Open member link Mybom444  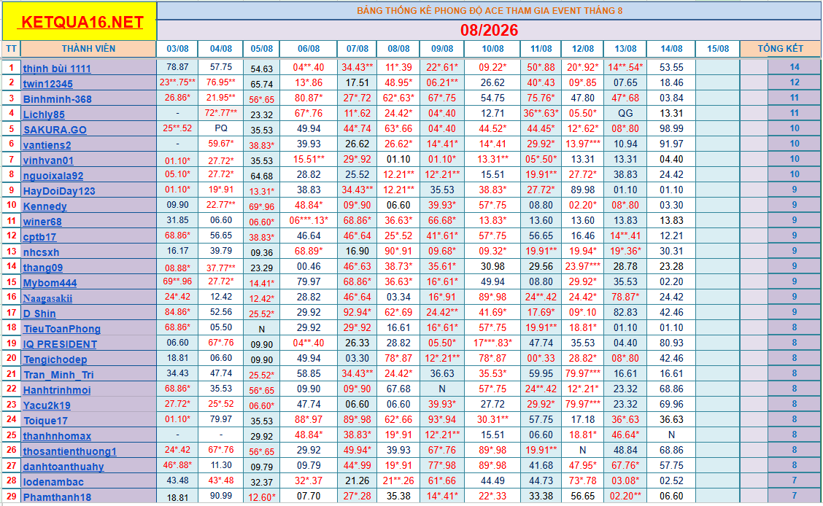(50, 283)
